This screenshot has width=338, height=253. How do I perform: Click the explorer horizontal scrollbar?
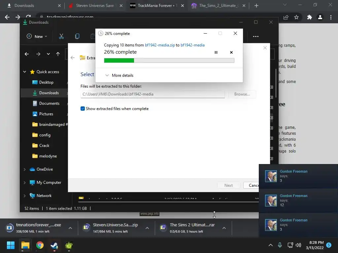(168, 202)
